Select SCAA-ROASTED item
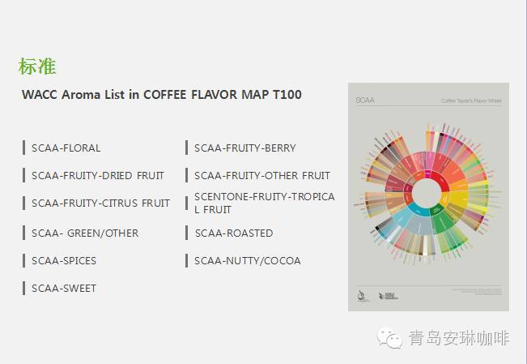Screen dimensions: 527x364 pos(234,233)
